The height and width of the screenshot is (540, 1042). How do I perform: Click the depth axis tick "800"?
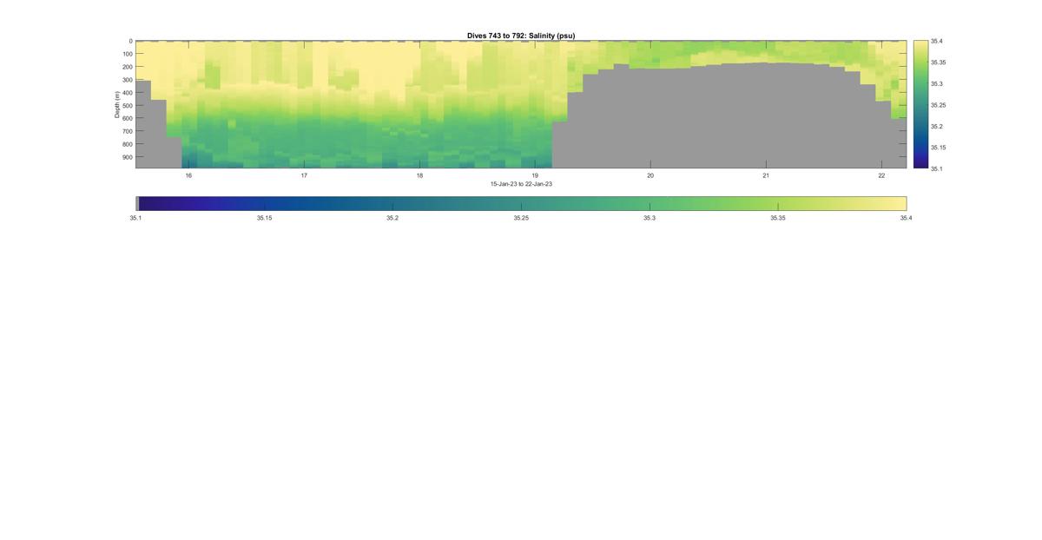point(127,144)
